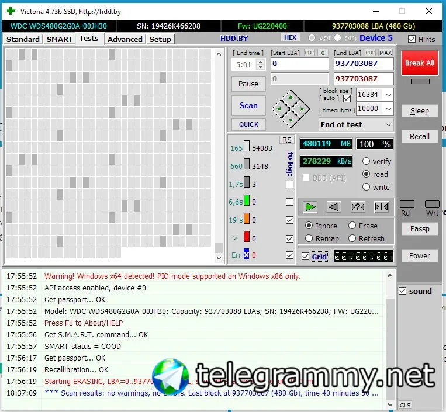
Task: Toggle the Grid checkbox
Action: [305, 257]
